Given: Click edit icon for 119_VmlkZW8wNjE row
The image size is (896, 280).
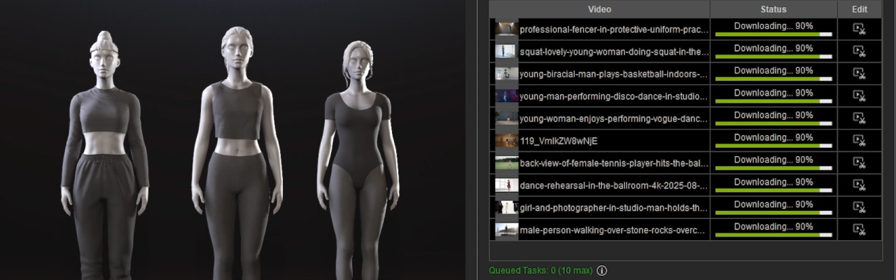Looking at the screenshot, I should (x=859, y=141).
